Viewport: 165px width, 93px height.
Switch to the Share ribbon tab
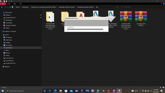15,4
